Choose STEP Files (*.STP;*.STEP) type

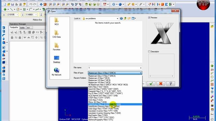pyautogui.click(x=115, y=98)
